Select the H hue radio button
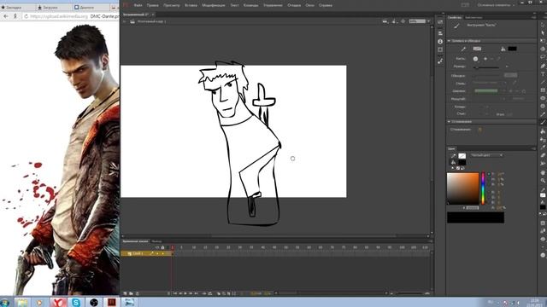Image resolution: width=547 pixels, height=307 pixels. (x=489, y=174)
